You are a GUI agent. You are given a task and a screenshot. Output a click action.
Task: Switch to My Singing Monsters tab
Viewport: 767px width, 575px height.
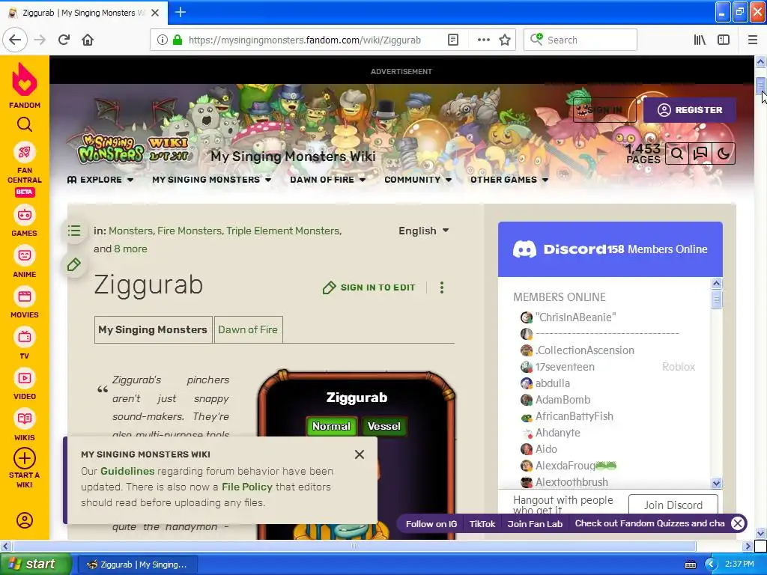point(153,329)
